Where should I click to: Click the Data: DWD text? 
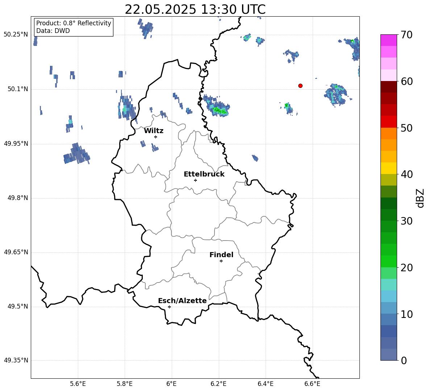coord(53,31)
